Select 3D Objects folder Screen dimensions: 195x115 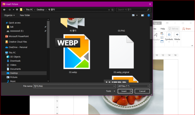[15, 57]
